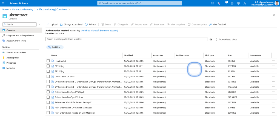The height and width of the screenshot is (127, 280).
Task: Open portal settings gear
Action: 232,3
